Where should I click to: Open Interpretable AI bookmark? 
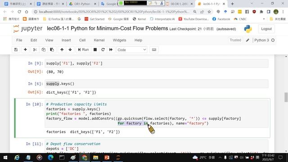pyautogui.click(x=162, y=19)
